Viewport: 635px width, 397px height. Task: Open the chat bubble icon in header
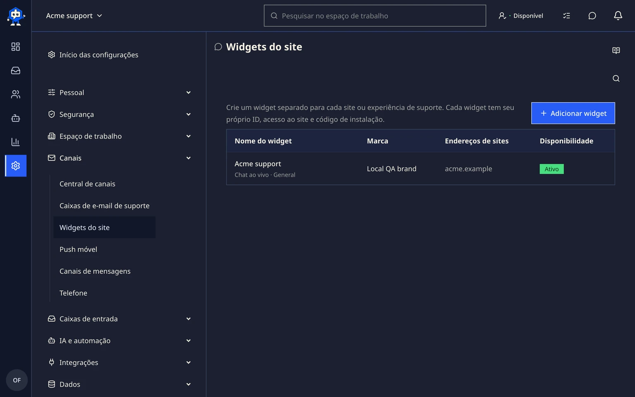(592, 16)
